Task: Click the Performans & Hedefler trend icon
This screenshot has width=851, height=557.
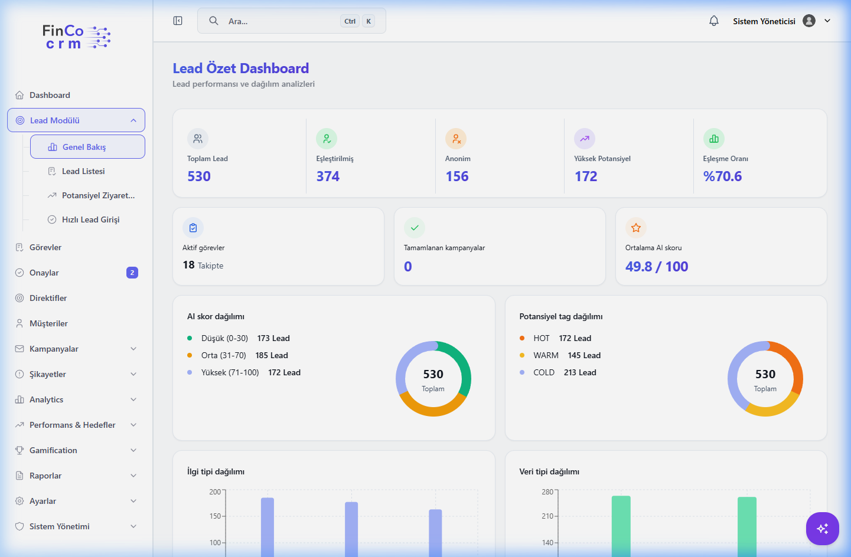Action: pyautogui.click(x=19, y=425)
